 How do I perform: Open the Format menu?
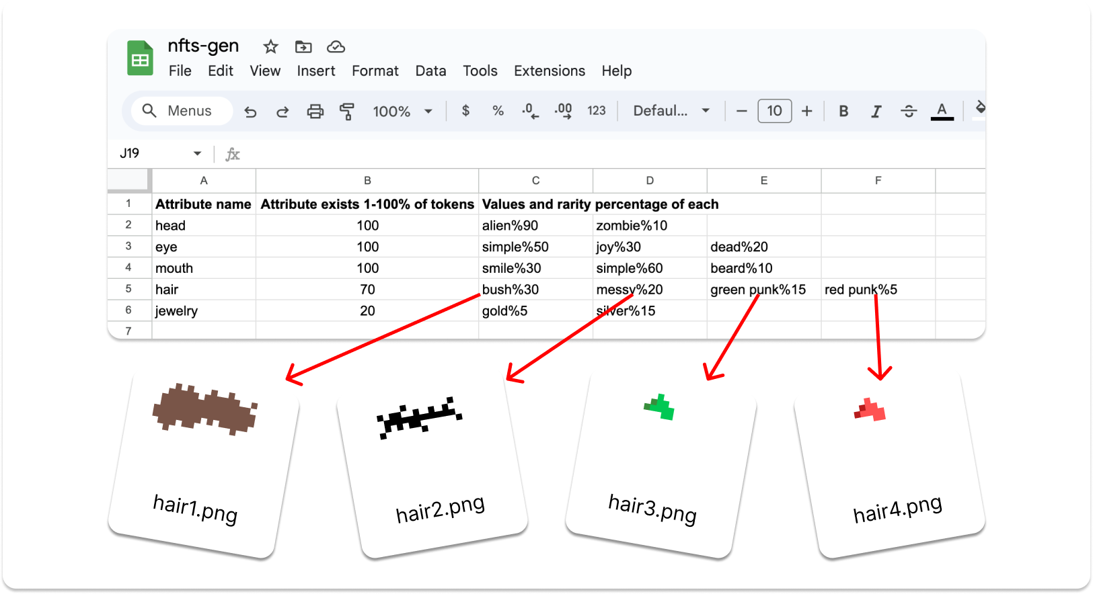[375, 71]
